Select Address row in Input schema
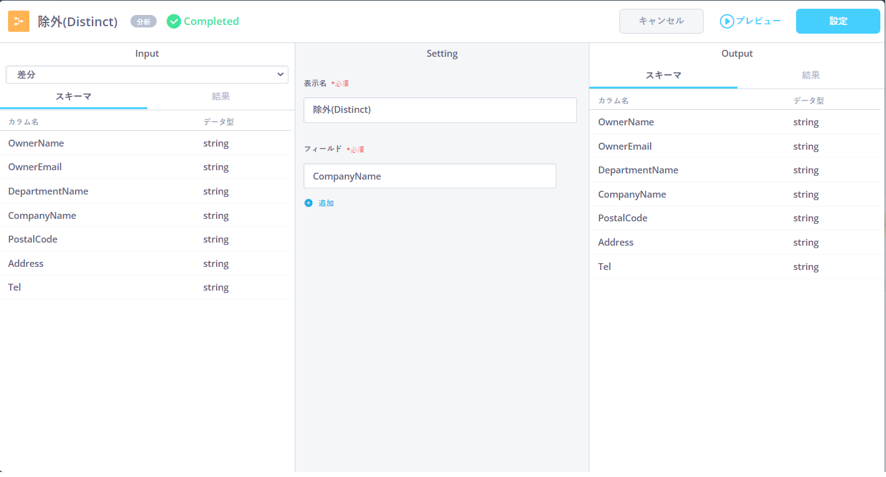This screenshot has height=477, width=886. [145, 264]
